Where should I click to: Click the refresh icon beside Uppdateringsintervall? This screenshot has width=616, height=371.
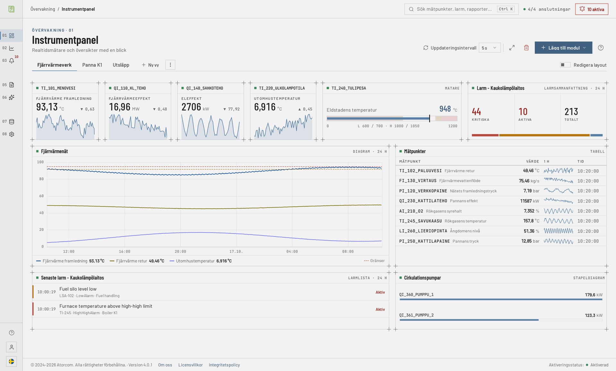pyautogui.click(x=426, y=48)
